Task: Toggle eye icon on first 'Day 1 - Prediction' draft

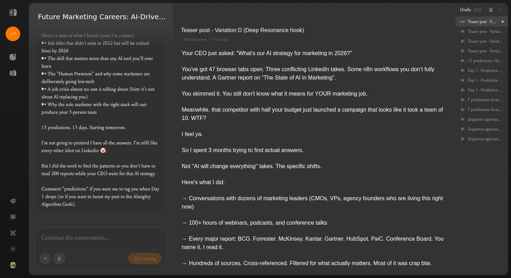Action: coord(463,70)
